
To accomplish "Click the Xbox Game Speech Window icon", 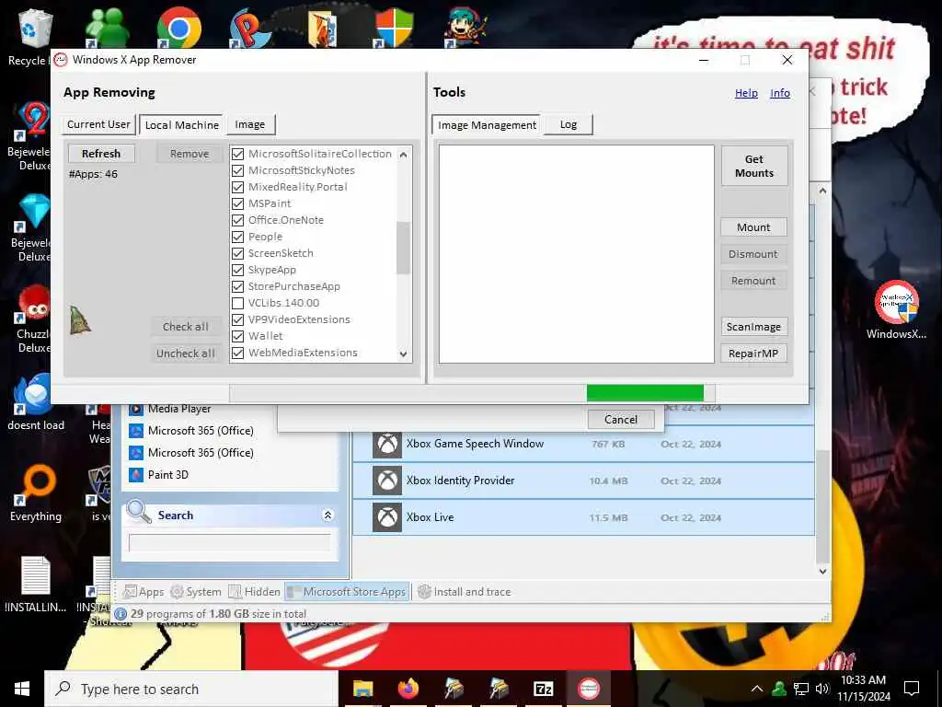I will (x=387, y=445).
